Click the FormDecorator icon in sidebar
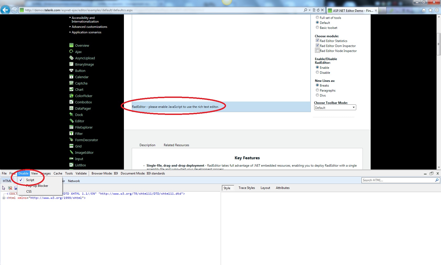This screenshot has width=441, height=265. 71,140
